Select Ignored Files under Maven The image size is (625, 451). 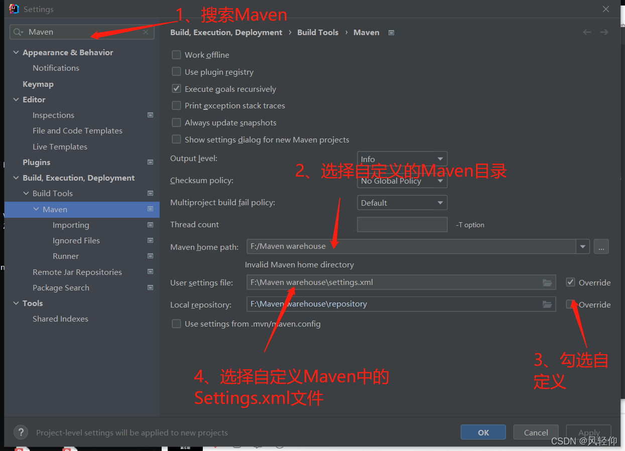(76, 240)
